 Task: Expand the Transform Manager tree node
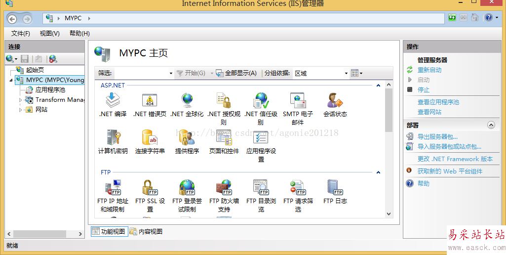click(20, 100)
